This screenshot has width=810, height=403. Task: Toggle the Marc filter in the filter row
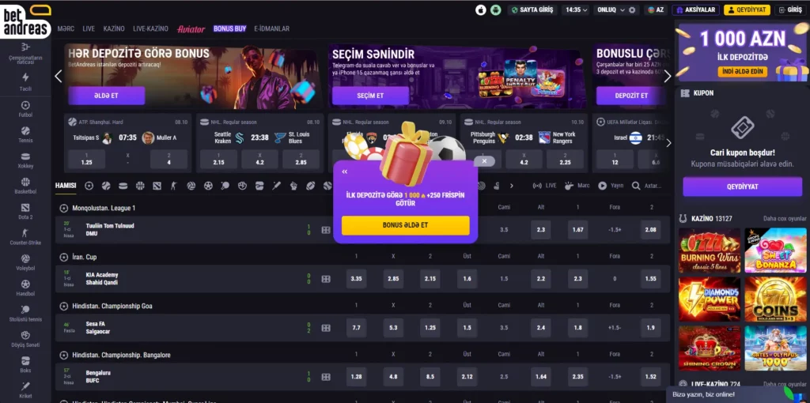tap(577, 185)
